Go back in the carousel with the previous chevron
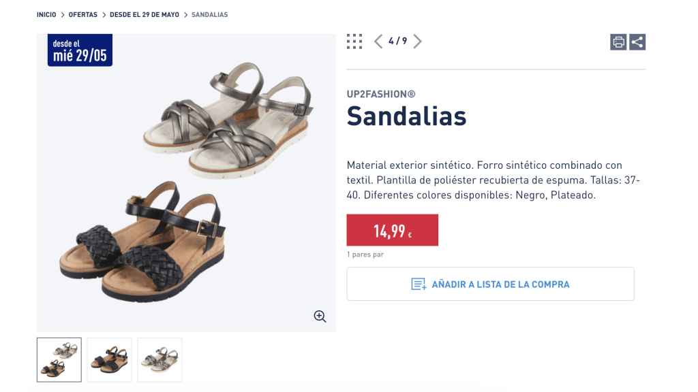This screenshot has width=698, height=392. (x=378, y=42)
